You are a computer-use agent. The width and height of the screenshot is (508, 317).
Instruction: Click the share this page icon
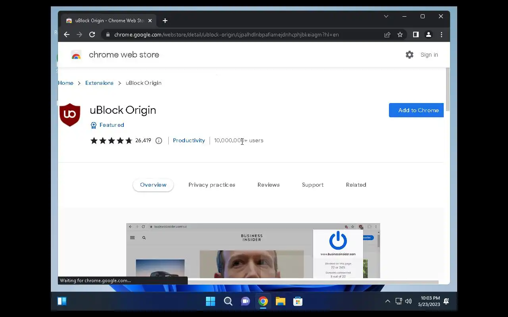coord(387,34)
